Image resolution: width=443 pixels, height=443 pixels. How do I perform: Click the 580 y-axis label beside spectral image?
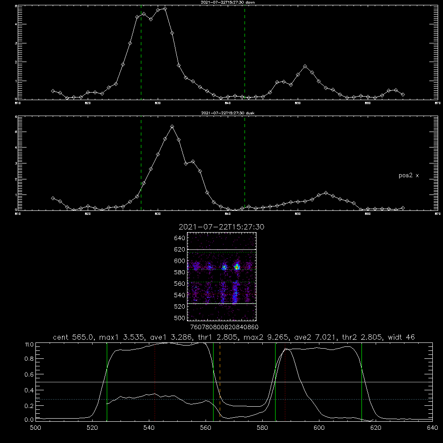179,272
